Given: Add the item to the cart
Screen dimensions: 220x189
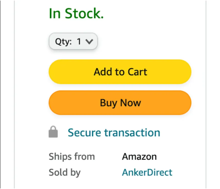Looking at the screenshot, I should 120,72.
